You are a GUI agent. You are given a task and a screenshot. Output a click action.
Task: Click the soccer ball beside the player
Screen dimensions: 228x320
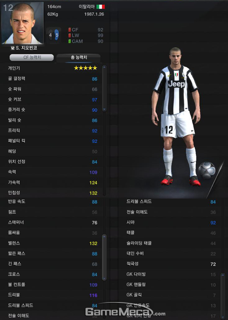point(207,170)
